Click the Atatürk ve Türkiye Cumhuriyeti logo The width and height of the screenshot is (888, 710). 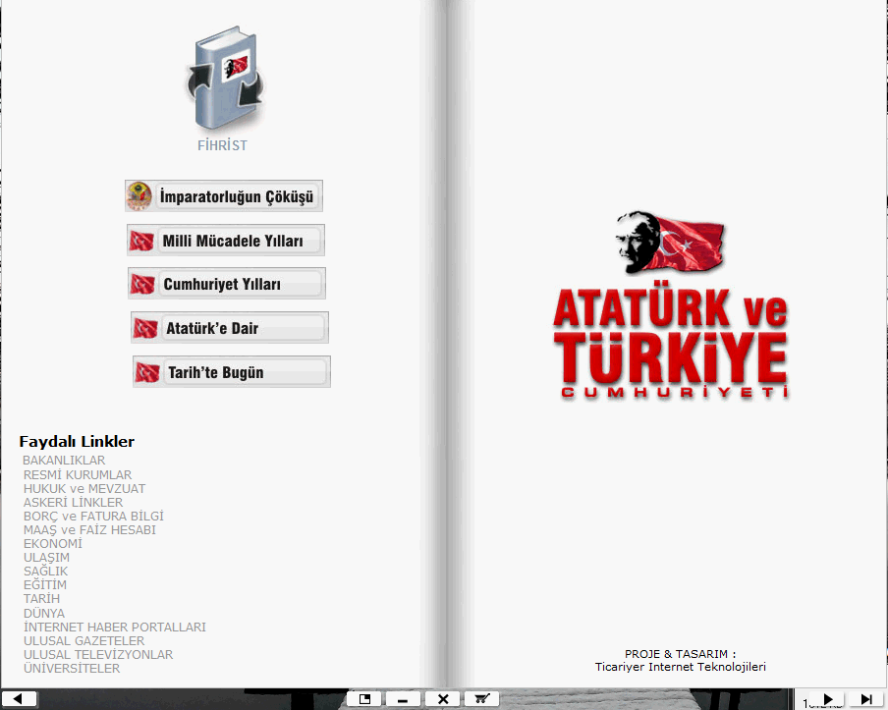[671, 305]
